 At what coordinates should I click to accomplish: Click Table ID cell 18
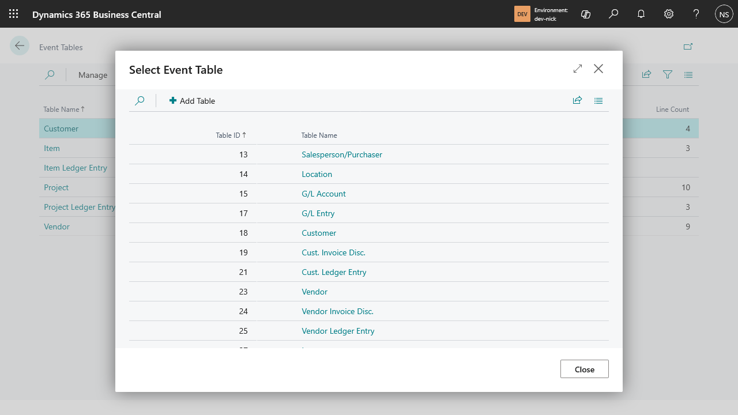243,233
